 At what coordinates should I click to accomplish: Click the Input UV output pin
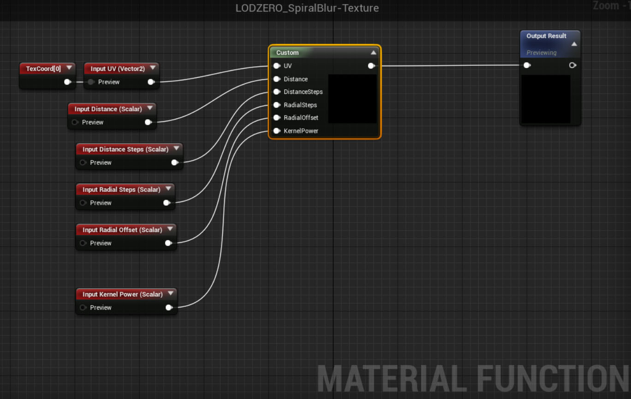(151, 82)
